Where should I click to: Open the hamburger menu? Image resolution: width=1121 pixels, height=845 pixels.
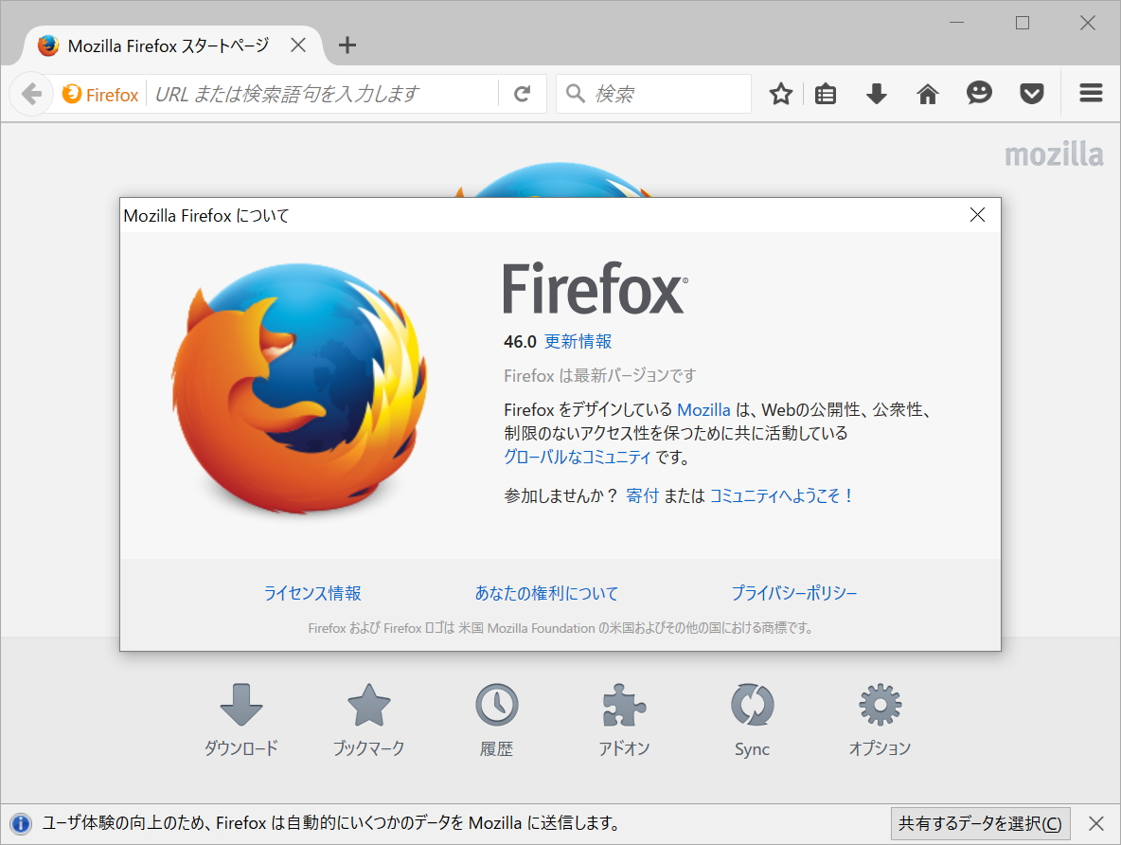pos(1090,93)
